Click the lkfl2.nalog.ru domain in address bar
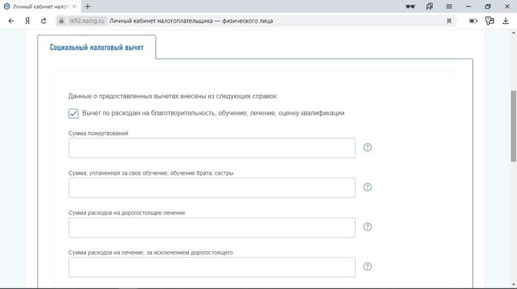This screenshot has width=517, height=289. 87,21
